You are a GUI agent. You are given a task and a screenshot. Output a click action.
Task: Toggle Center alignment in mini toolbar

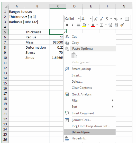(x=78, y=25)
